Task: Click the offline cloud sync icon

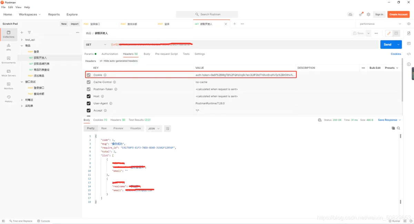Action: point(351,14)
